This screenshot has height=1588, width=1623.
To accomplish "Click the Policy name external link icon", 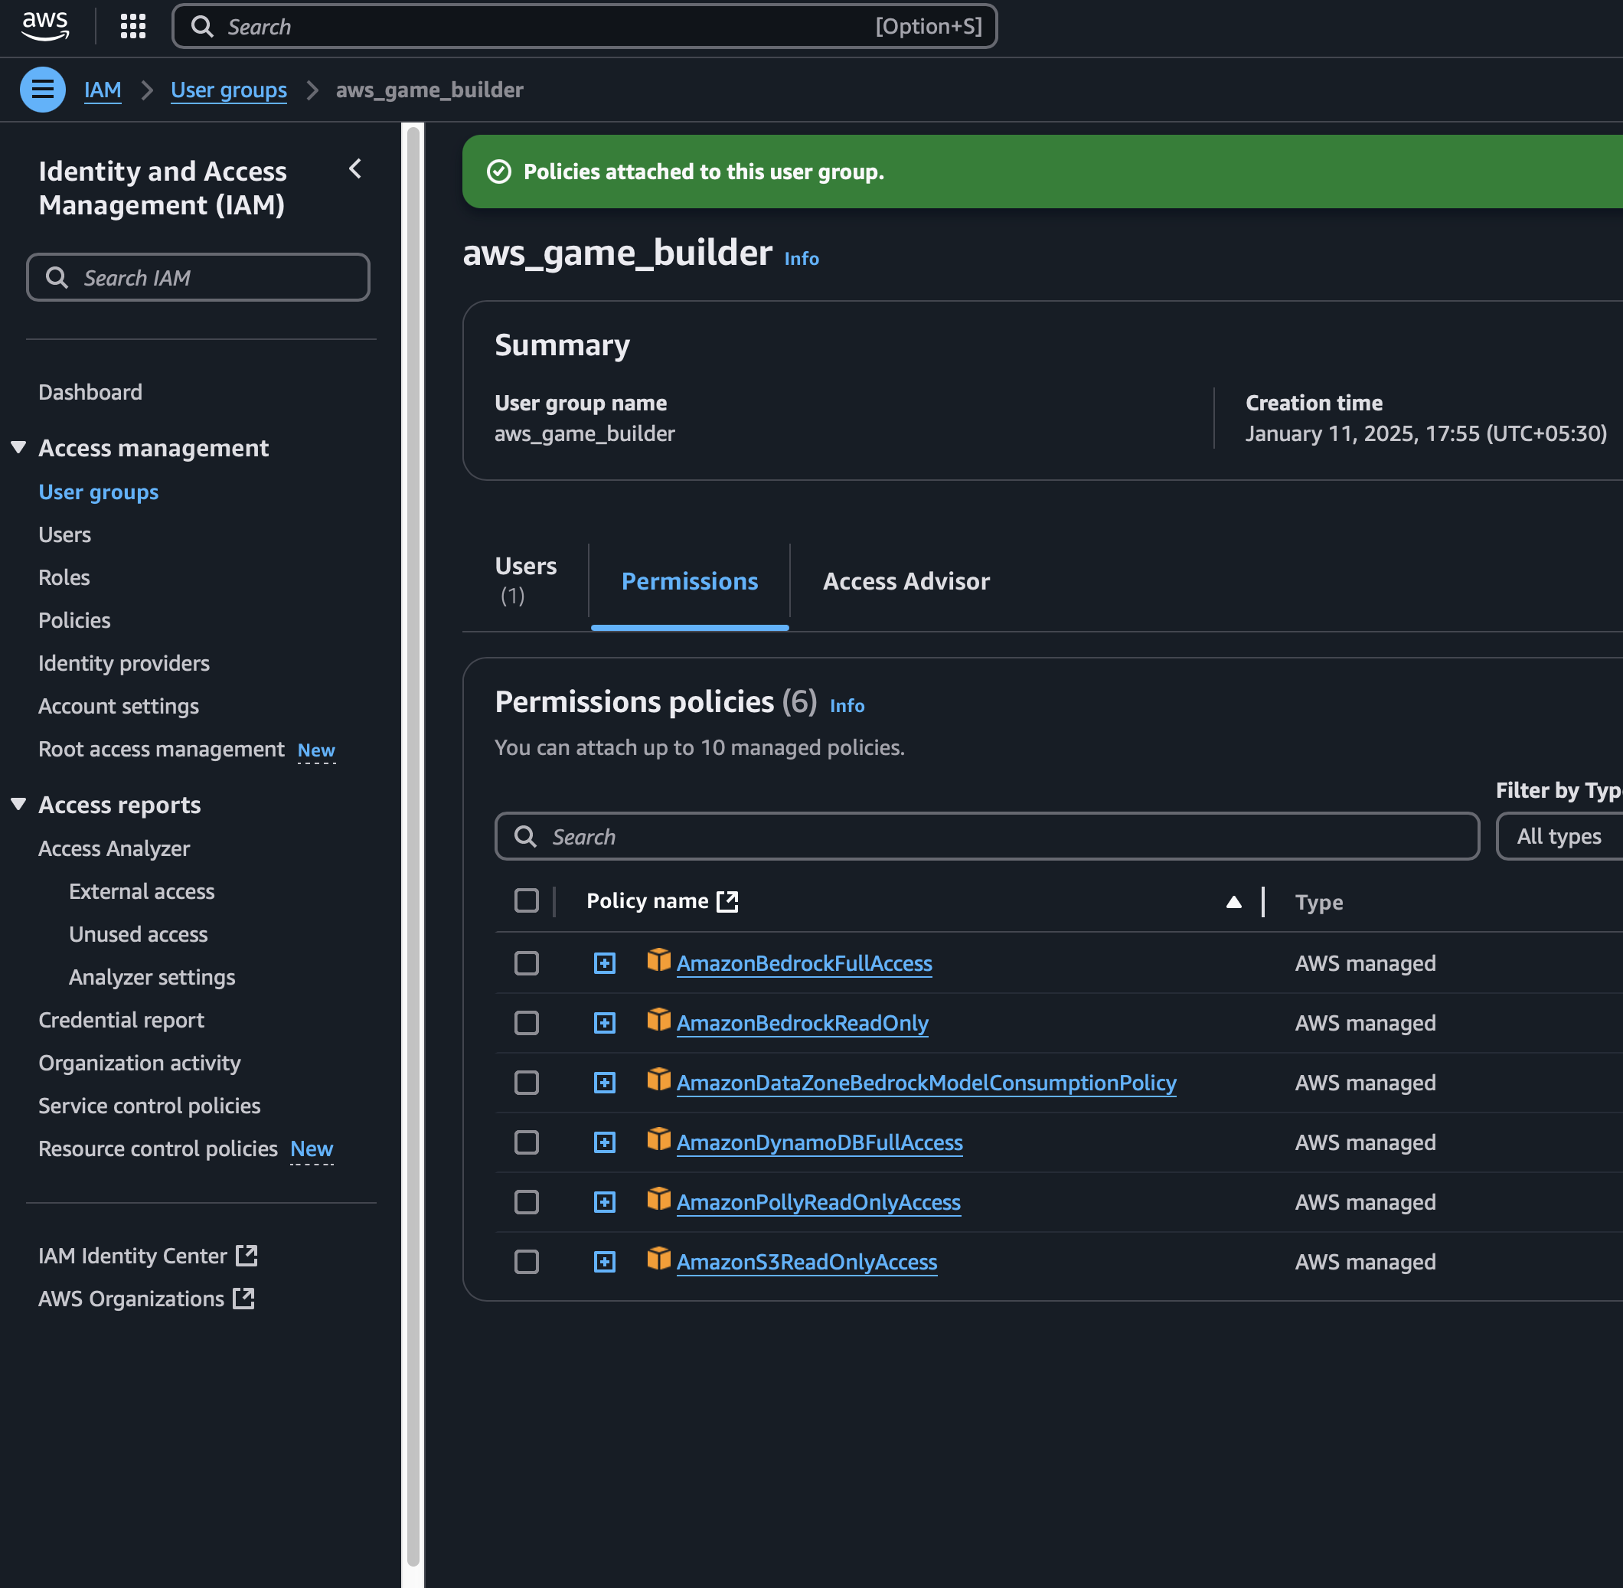I will point(727,900).
